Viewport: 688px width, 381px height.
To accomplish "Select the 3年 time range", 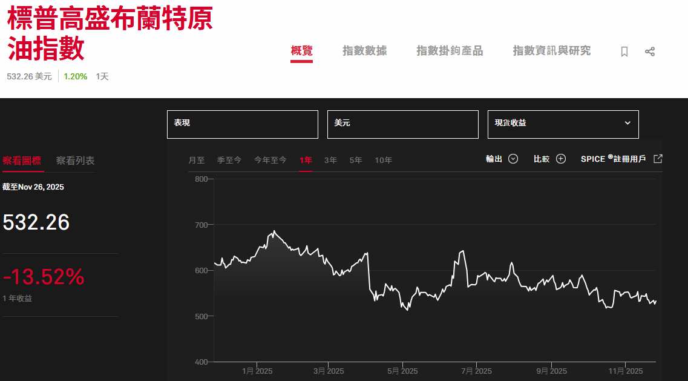I will tap(330, 160).
